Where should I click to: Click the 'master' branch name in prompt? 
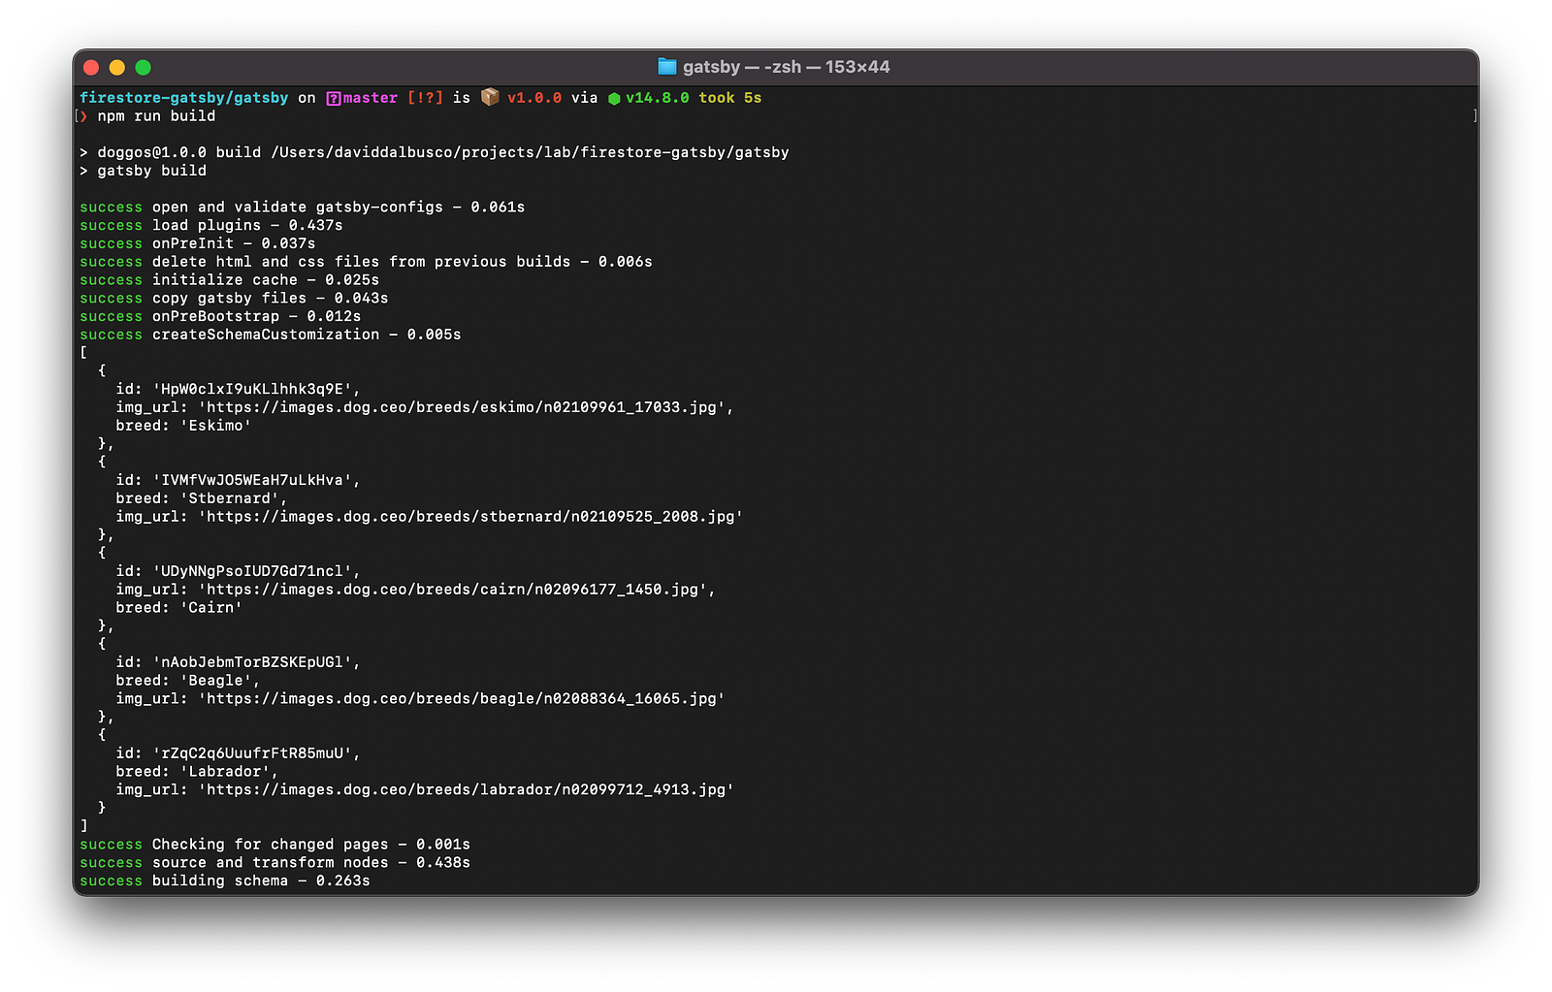click(x=370, y=98)
